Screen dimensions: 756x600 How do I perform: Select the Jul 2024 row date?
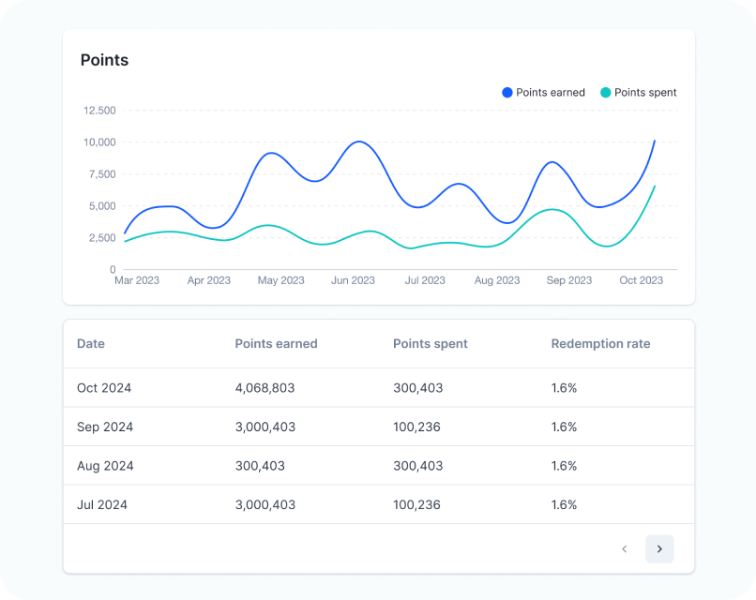pos(101,504)
